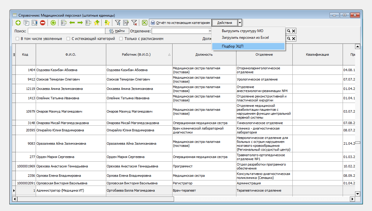Toggle 'С истекающей категорий' checkbox
Viewport: 372px width, 211px height.
[x=68, y=39]
